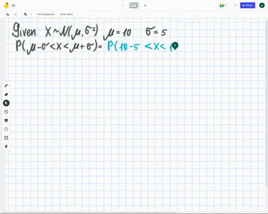Choose the Select arrow tool

[x=6, y=103]
